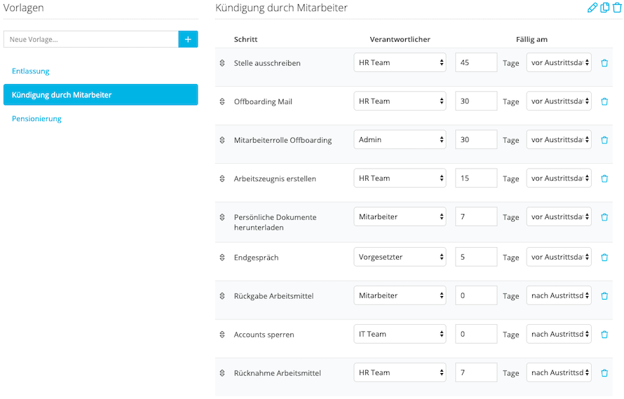This screenshot has height=399, width=624.
Task: Click the Fällig am column header
Action: click(x=531, y=39)
